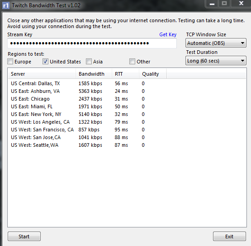Viewport: 251px width, 246px height.
Task: Select the US West: San Francisco, CA row
Action: tap(127, 130)
